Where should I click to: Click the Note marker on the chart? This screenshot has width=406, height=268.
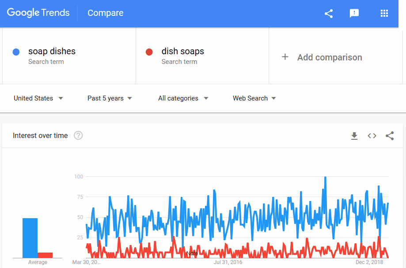click(192, 253)
